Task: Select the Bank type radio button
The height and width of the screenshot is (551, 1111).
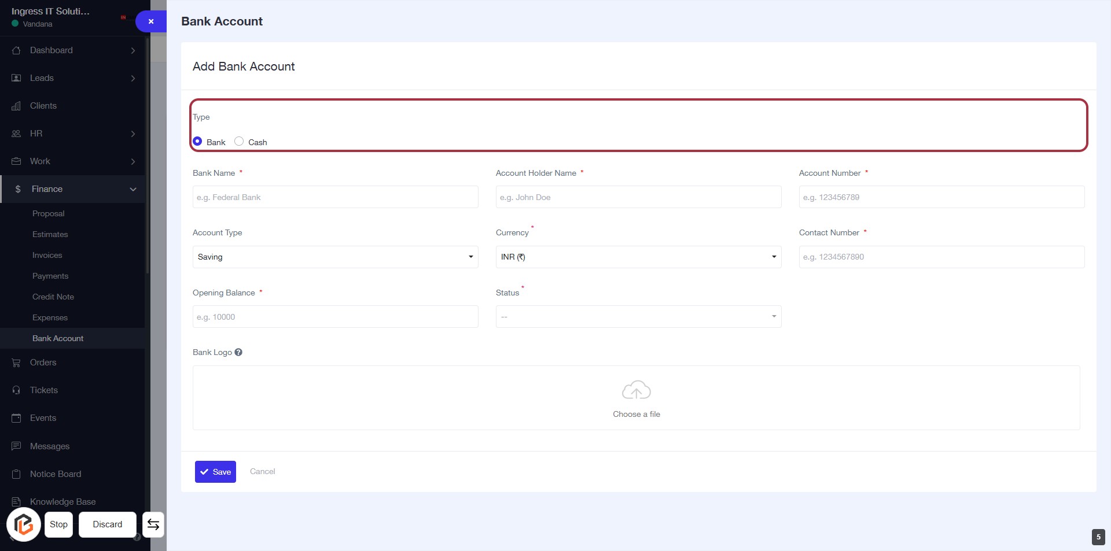Action: point(197,142)
